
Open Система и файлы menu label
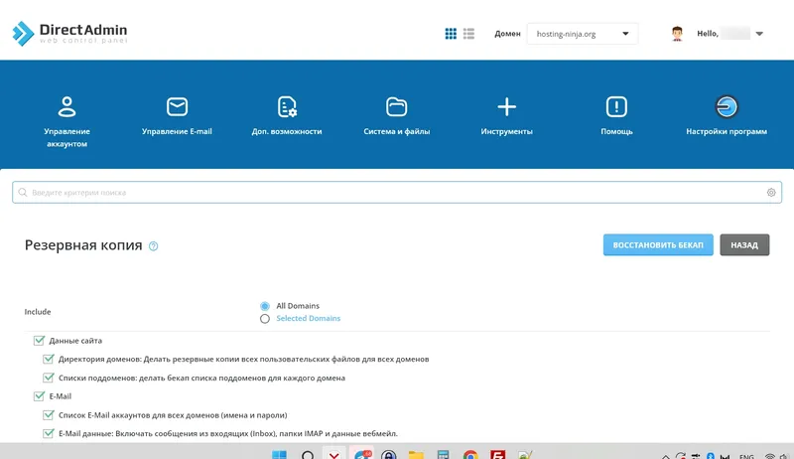[x=396, y=131]
